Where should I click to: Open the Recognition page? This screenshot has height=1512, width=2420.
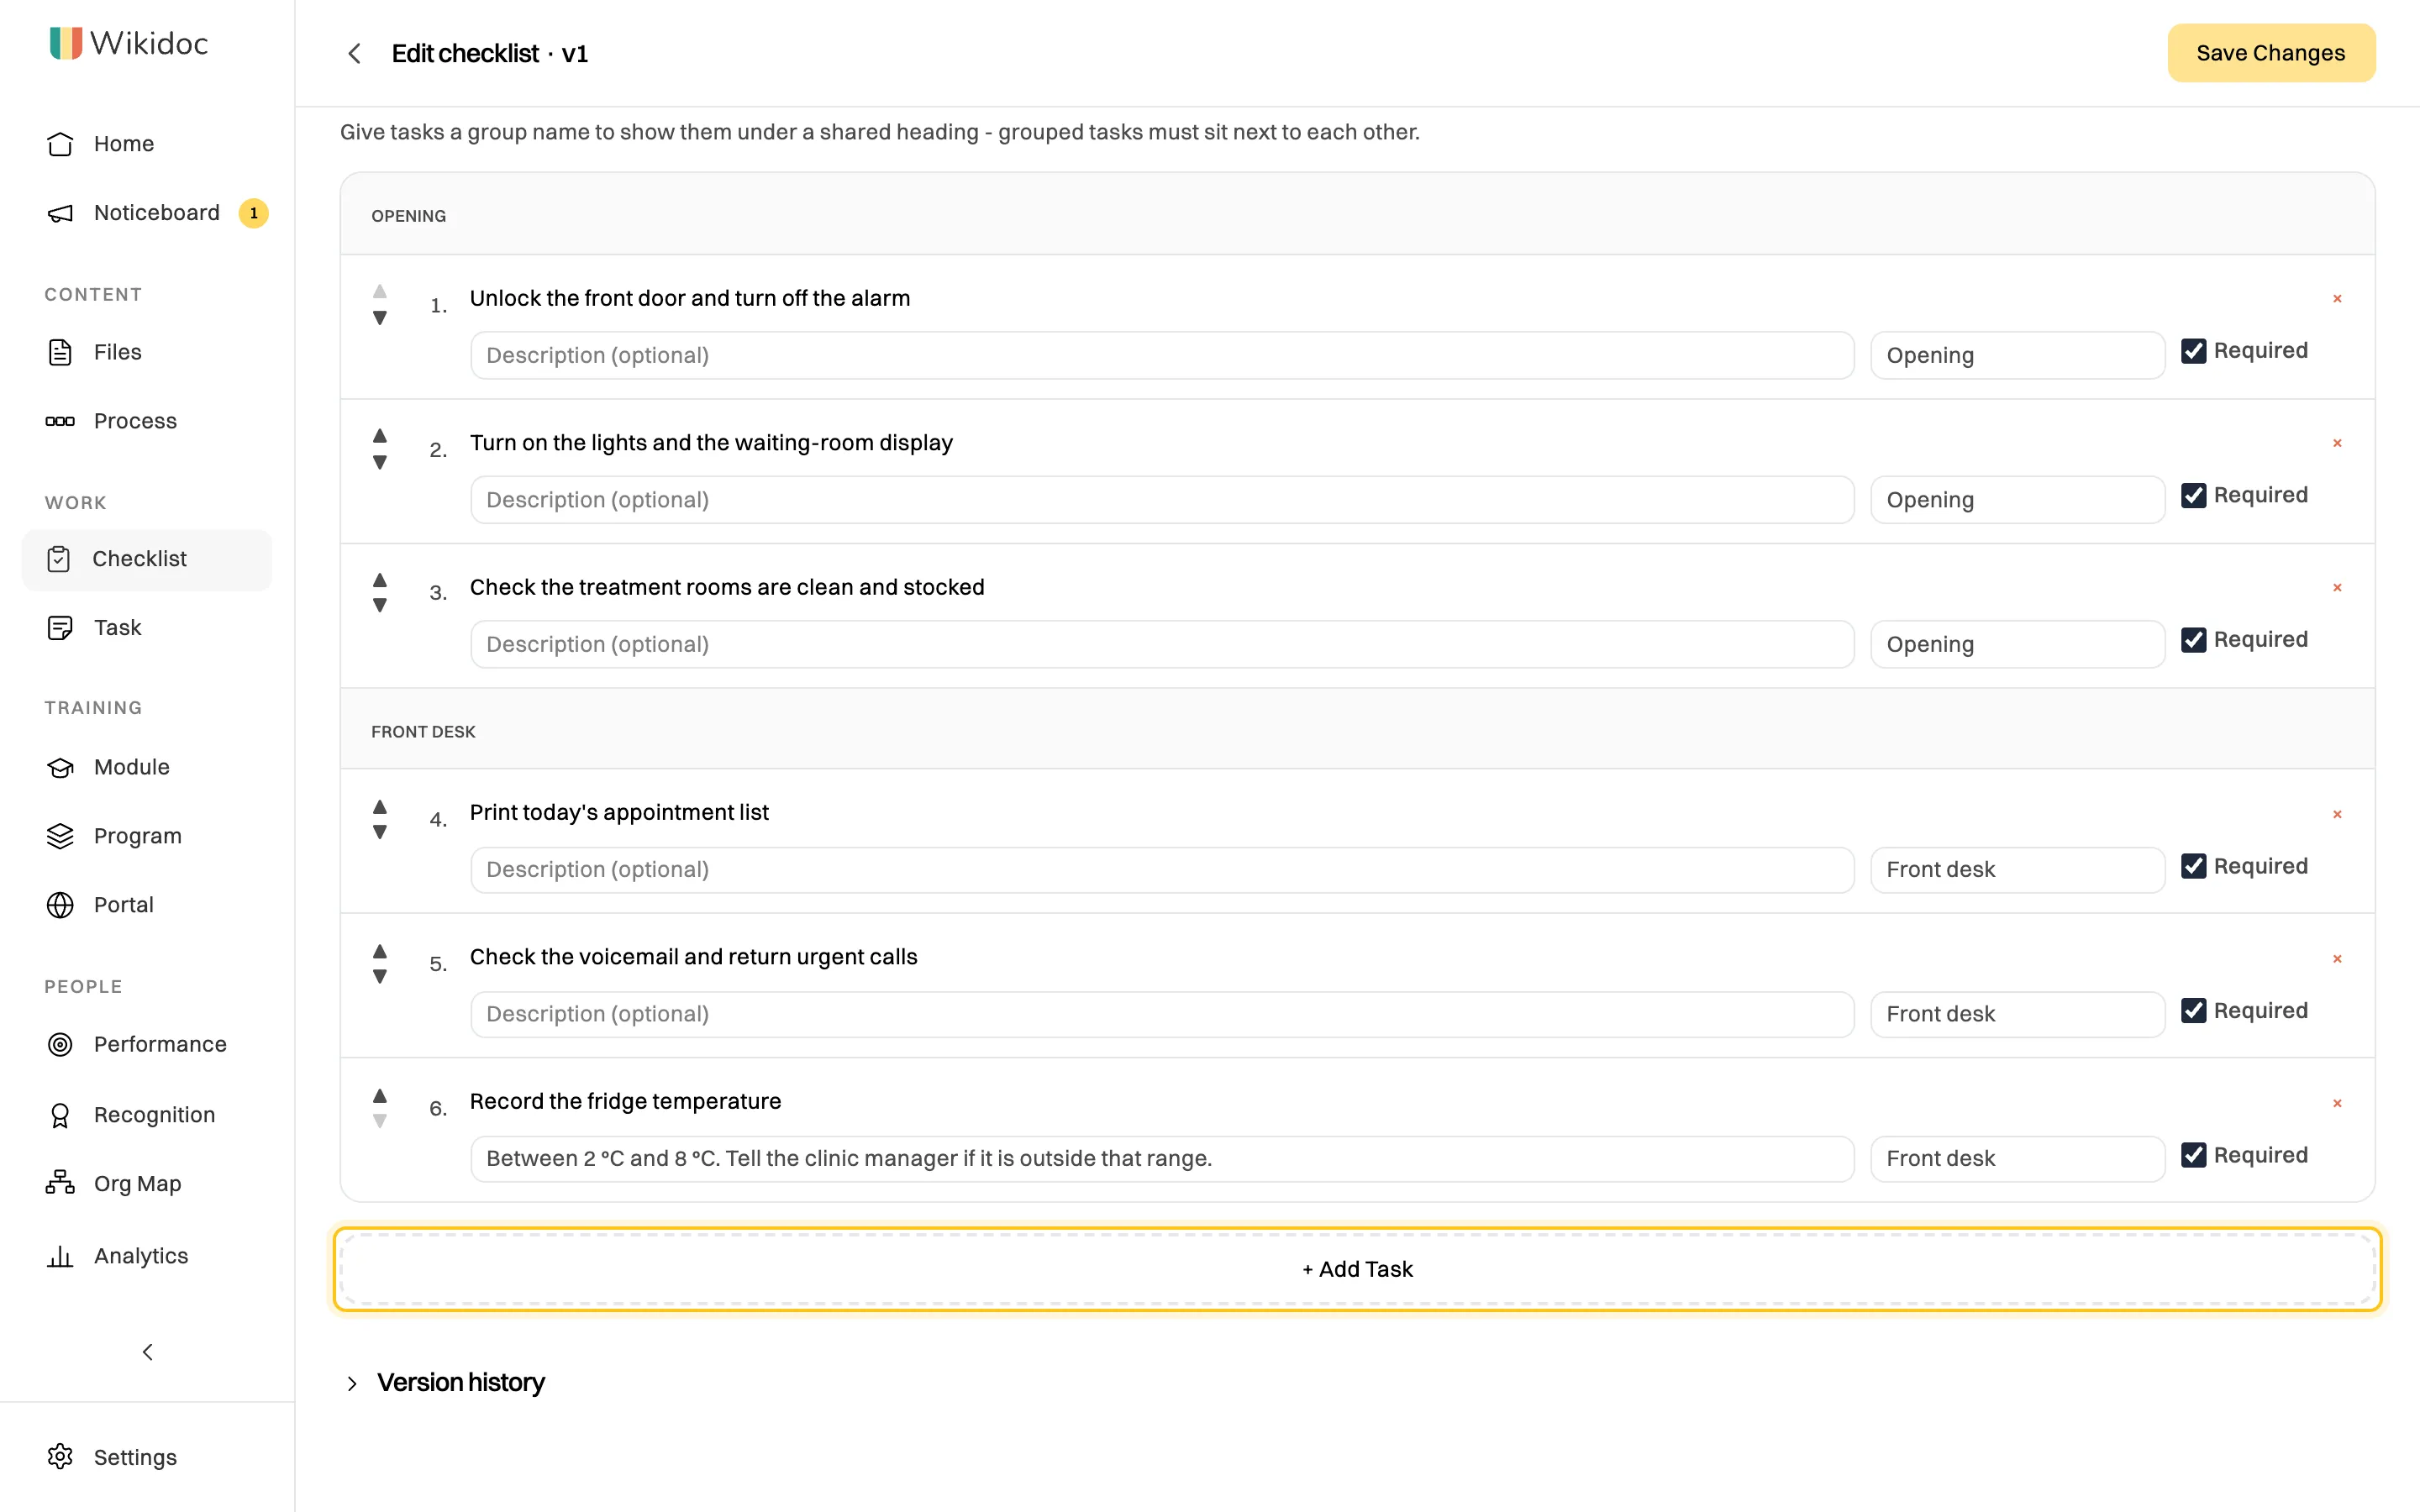tap(147, 1115)
